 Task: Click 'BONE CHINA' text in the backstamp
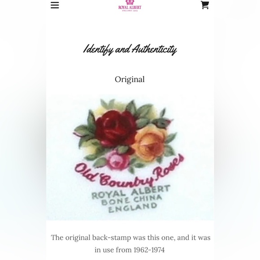(x=131, y=200)
